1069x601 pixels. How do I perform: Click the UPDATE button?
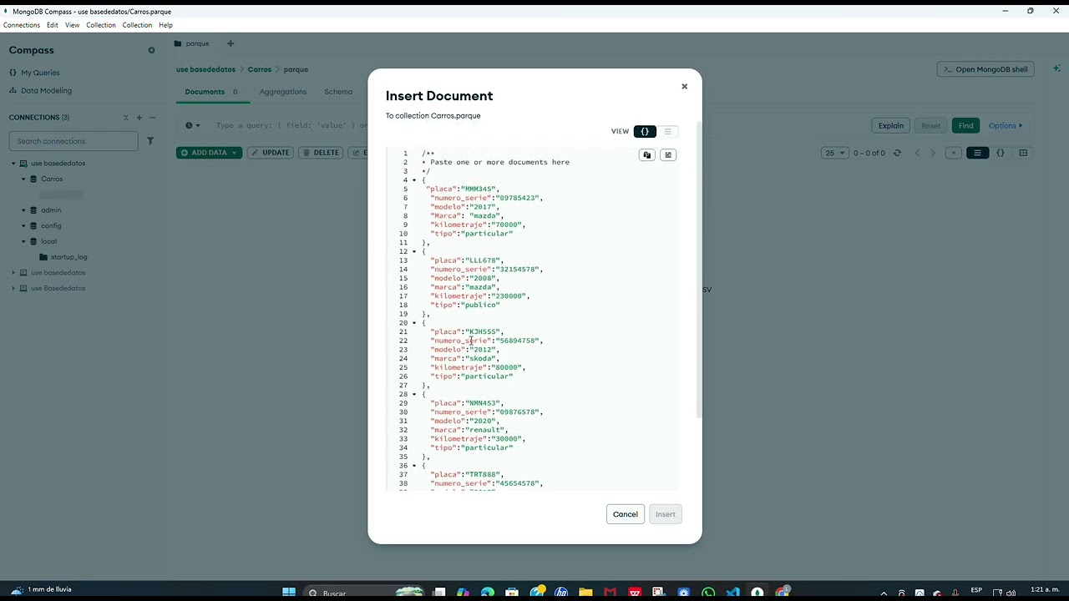pyautogui.click(x=270, y=153)
